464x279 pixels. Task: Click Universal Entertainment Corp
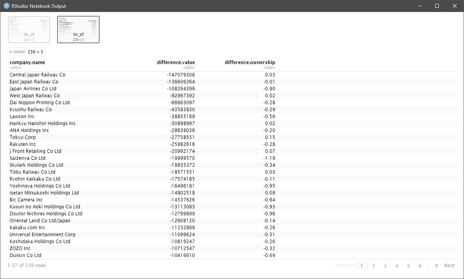pyautogui.click(x=43, y=235)
